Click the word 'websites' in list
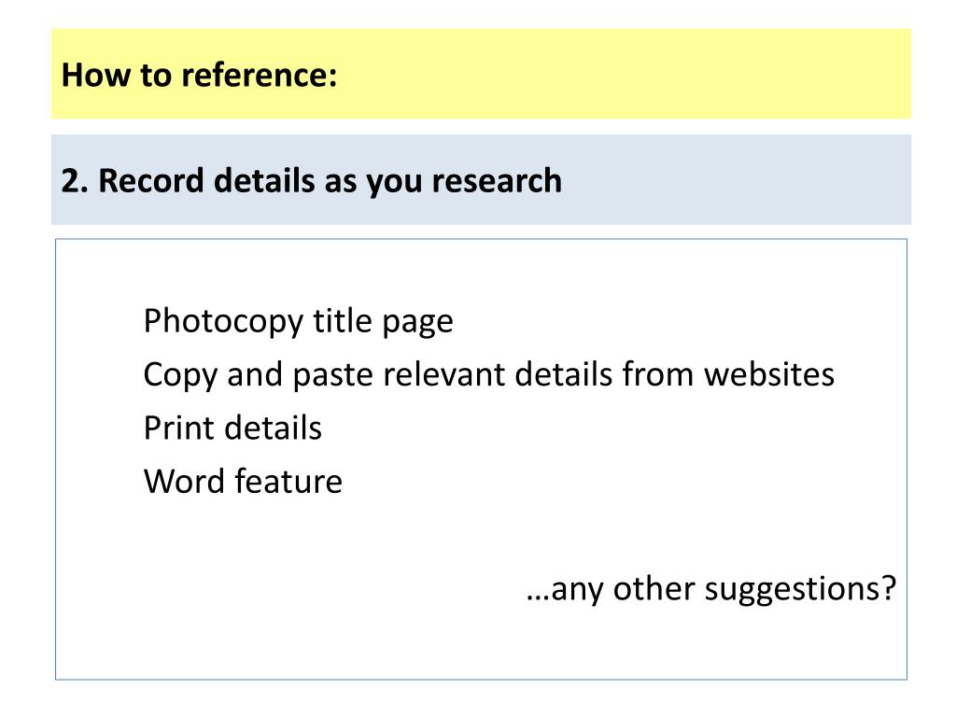This screenshot has width=956, height=717. pos(769,373)
